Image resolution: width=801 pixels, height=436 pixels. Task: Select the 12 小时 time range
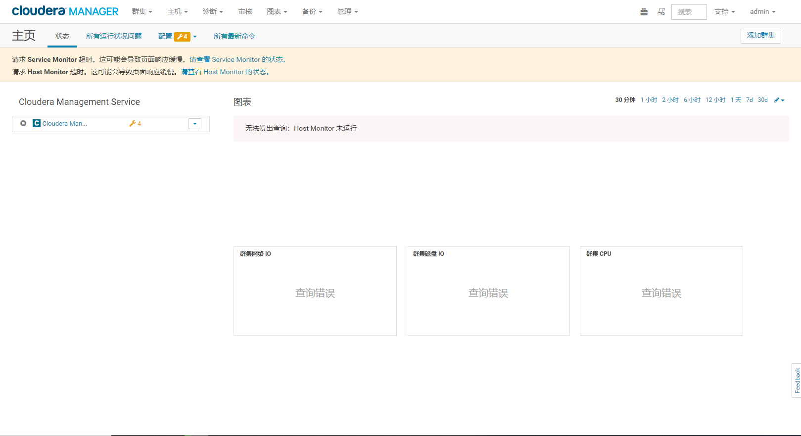click(715, 100)
